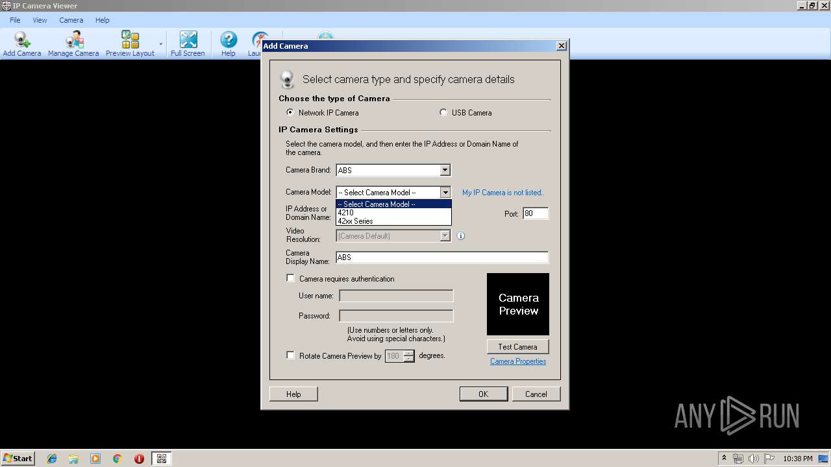Confirm with the OK button

(x=483, y=394)
